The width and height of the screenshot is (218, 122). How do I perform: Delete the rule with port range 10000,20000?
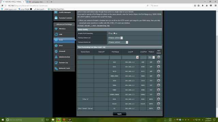(x=159, y=95)
